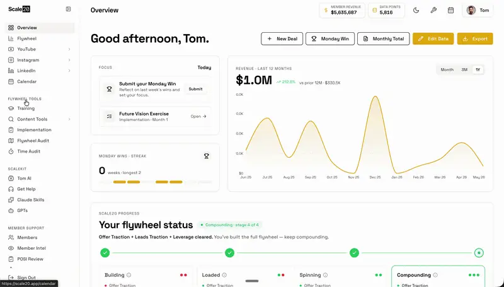Click the info icon next to Loaded
This screenshot has width=504, height=287.
pyautogui.click(x=224, y=275)
